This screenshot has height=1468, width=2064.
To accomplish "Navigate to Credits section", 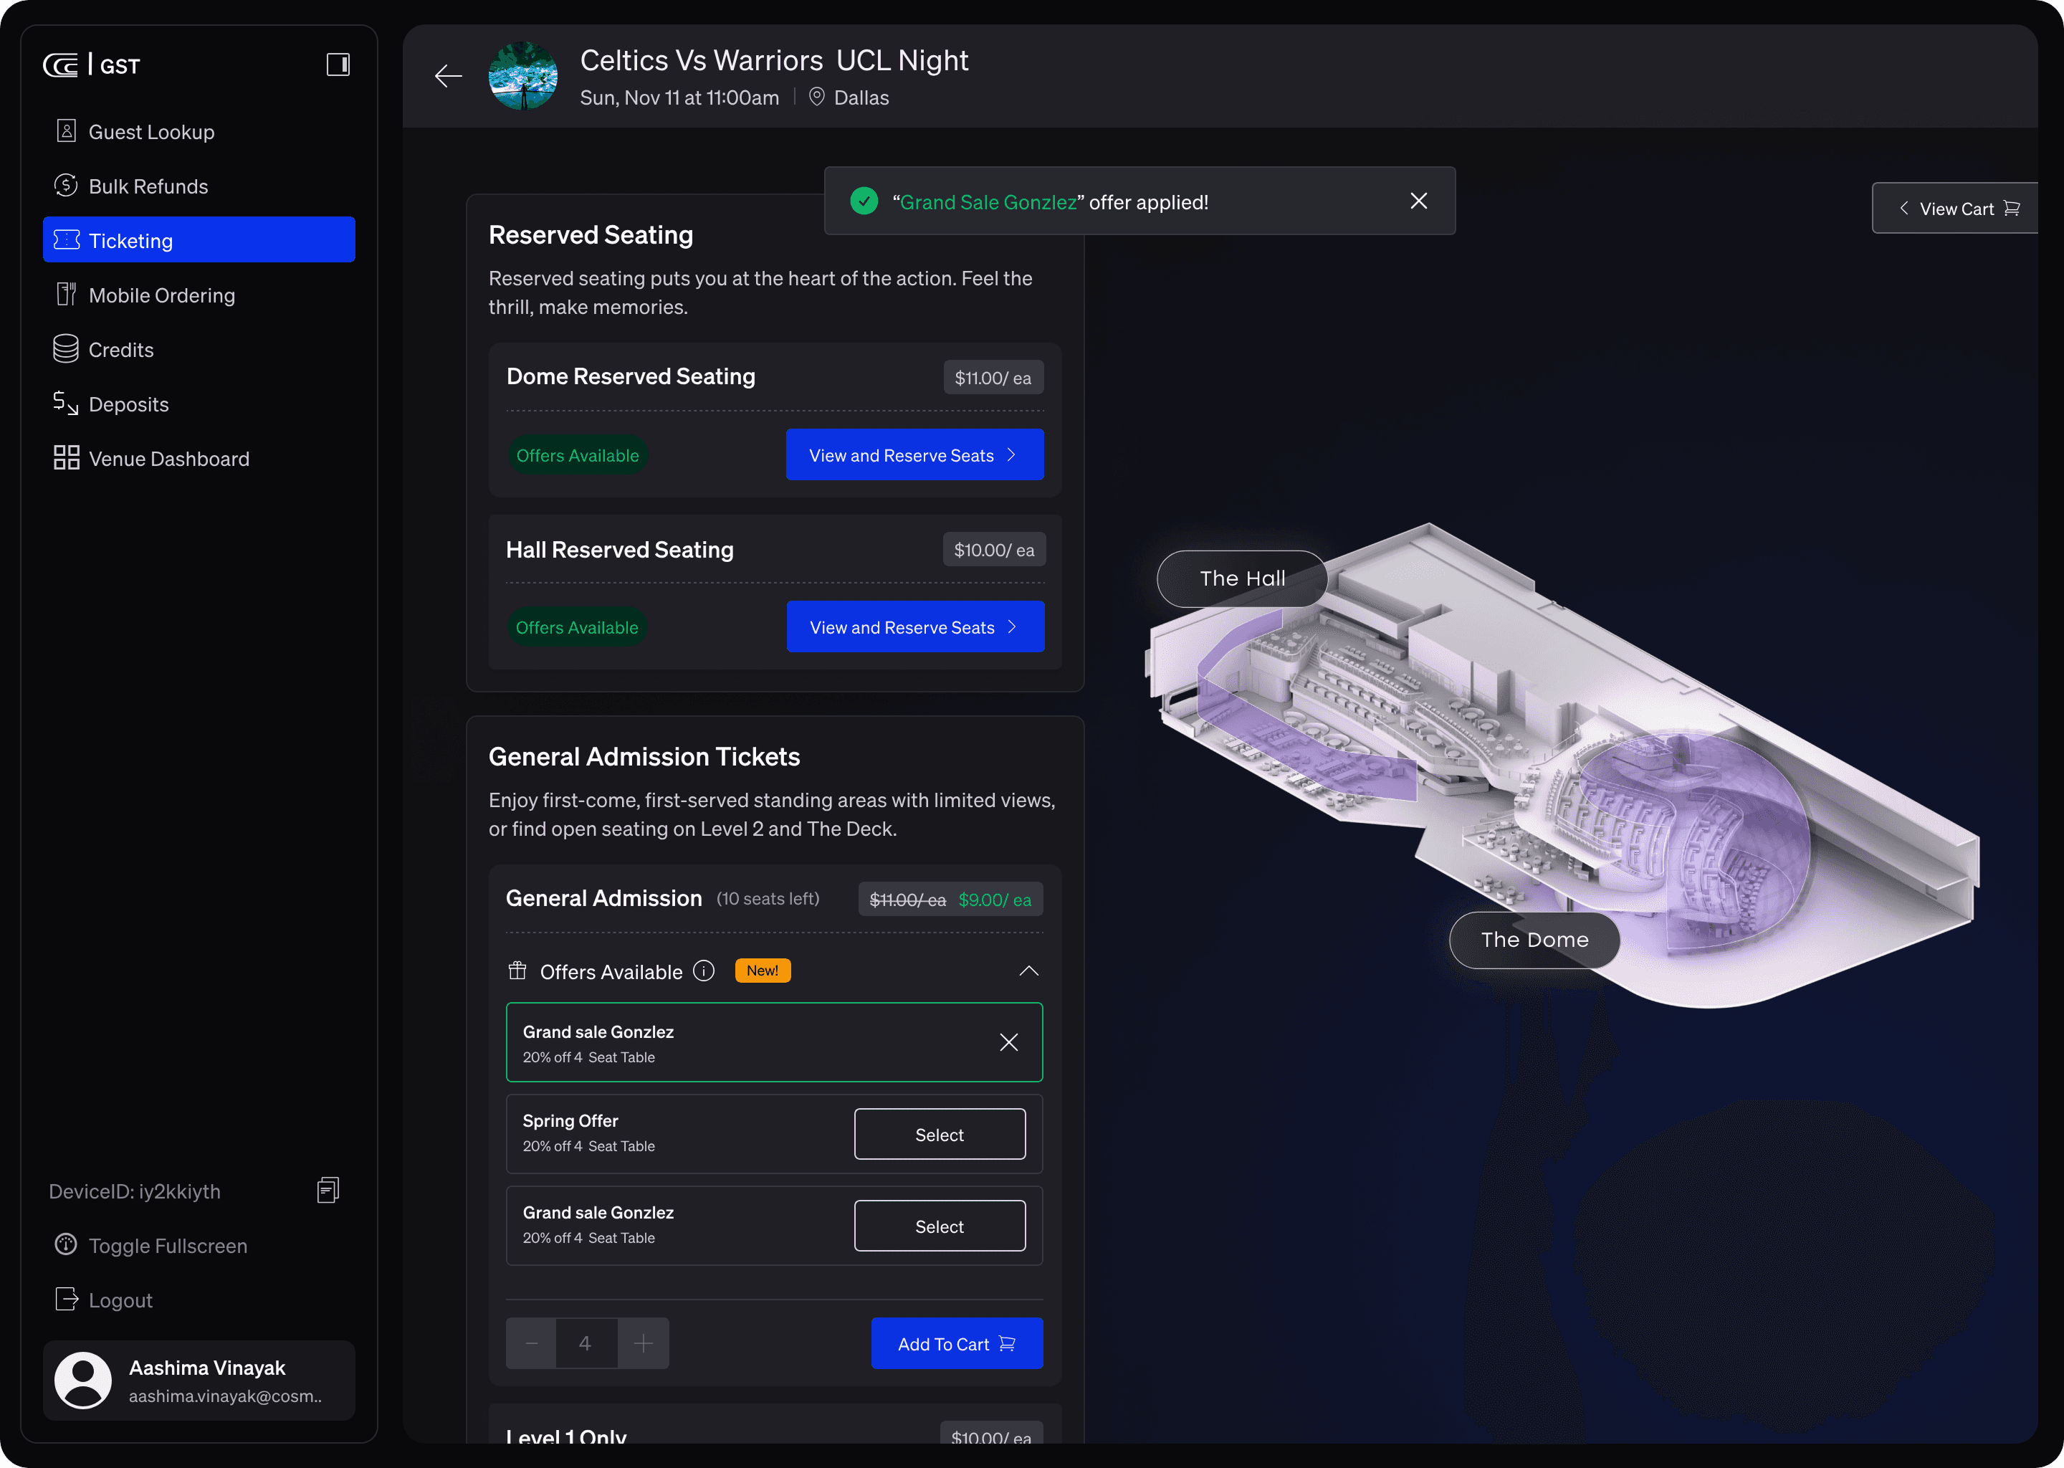I will point(199,349).
